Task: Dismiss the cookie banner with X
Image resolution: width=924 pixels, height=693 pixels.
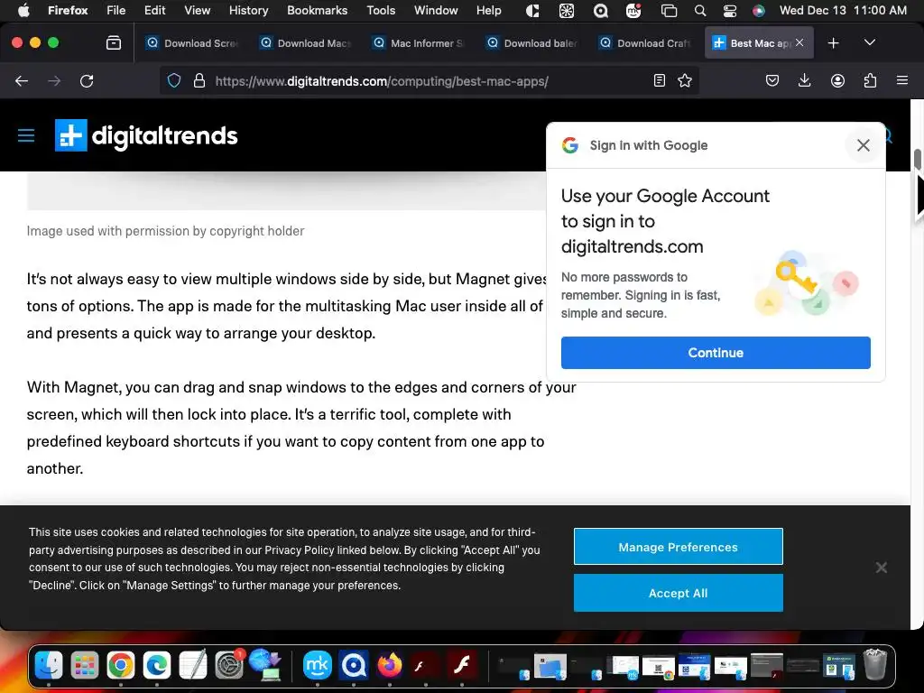Action: coord(881,568)
